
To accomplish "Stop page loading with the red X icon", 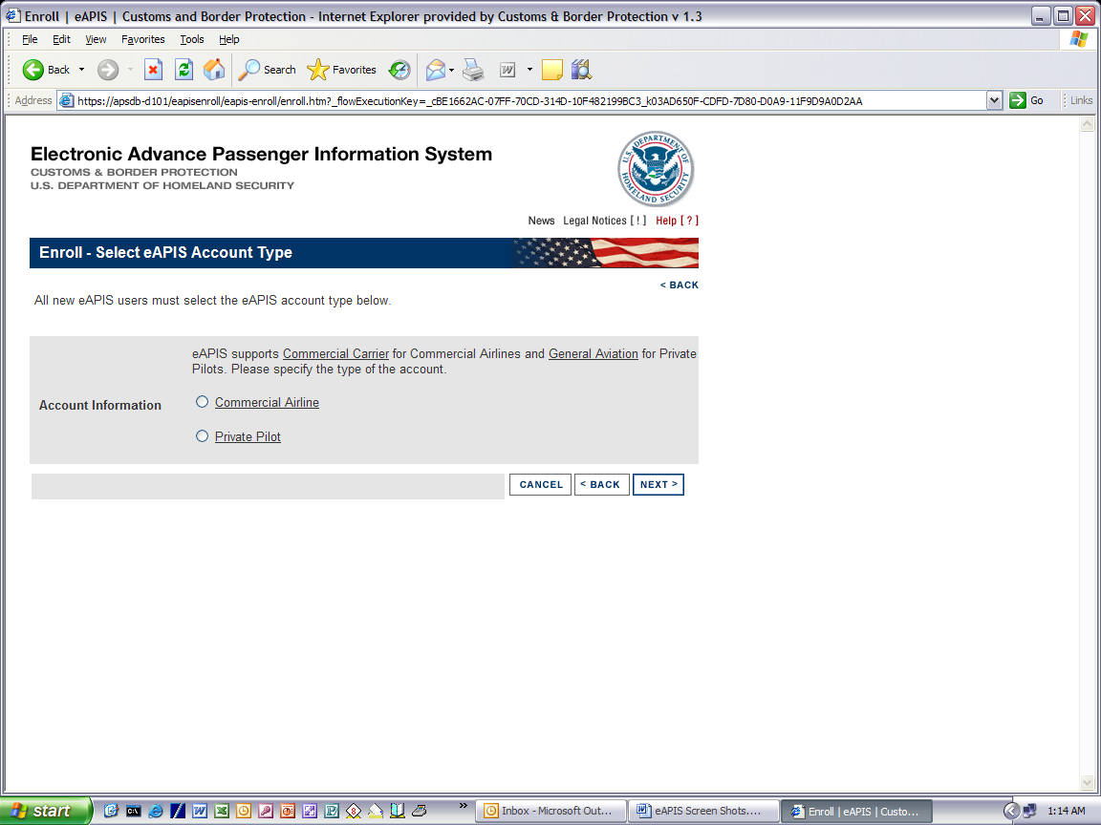I will (x=153, y=70).
